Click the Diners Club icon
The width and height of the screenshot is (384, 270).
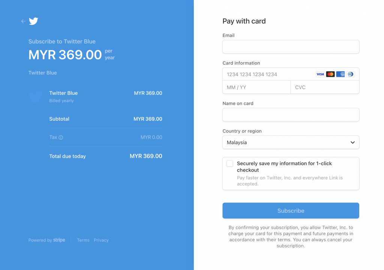click(350, 74)
